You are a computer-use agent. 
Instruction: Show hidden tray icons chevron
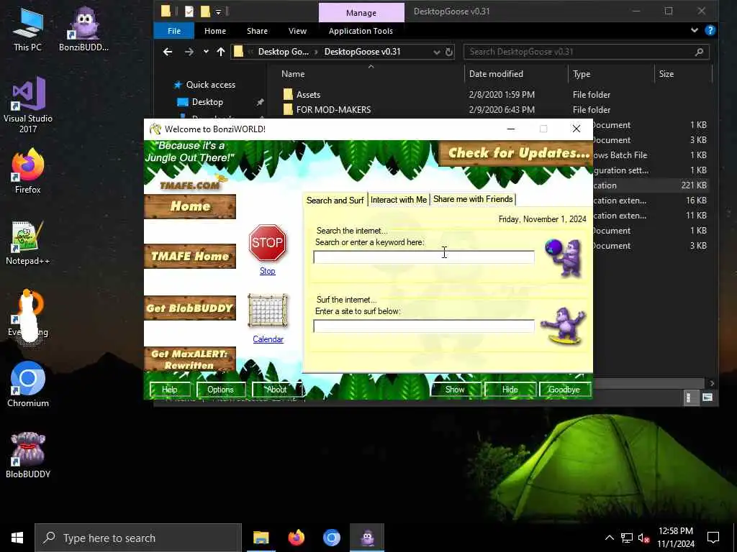click(x=609, y=538)
